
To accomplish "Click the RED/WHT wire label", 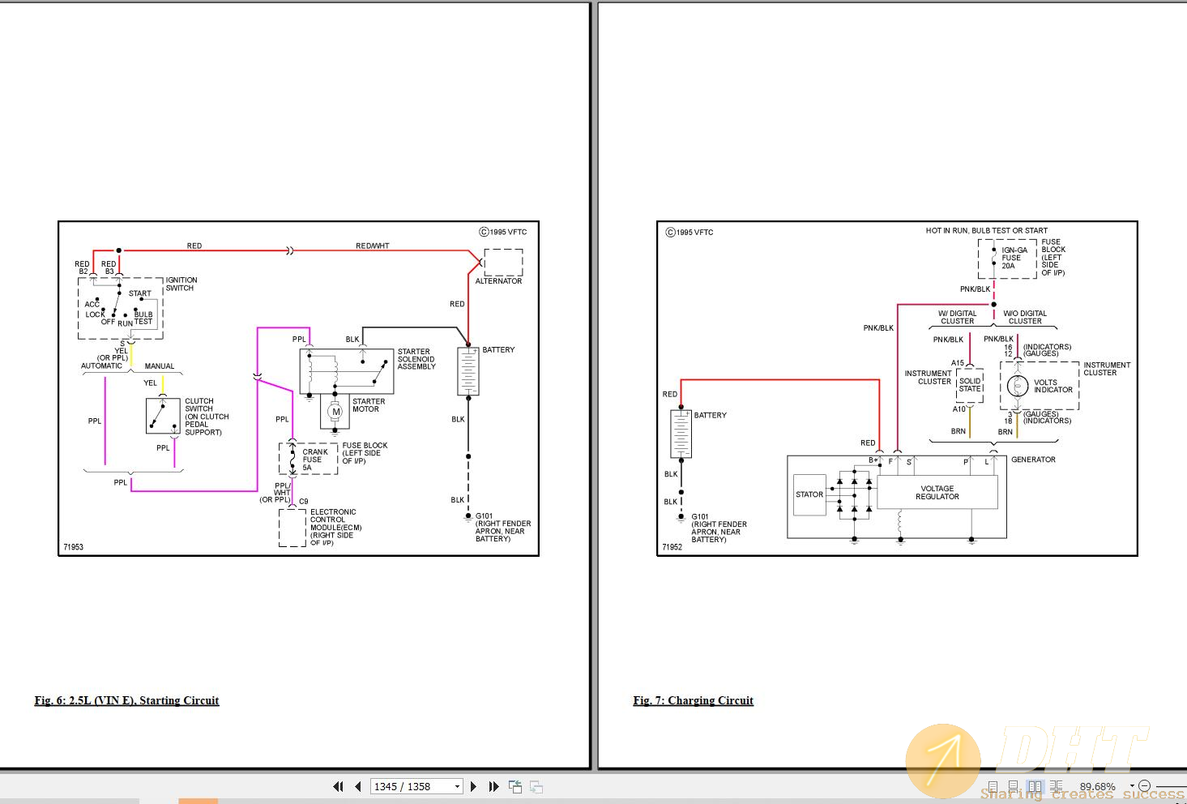I will click(372, 246).
